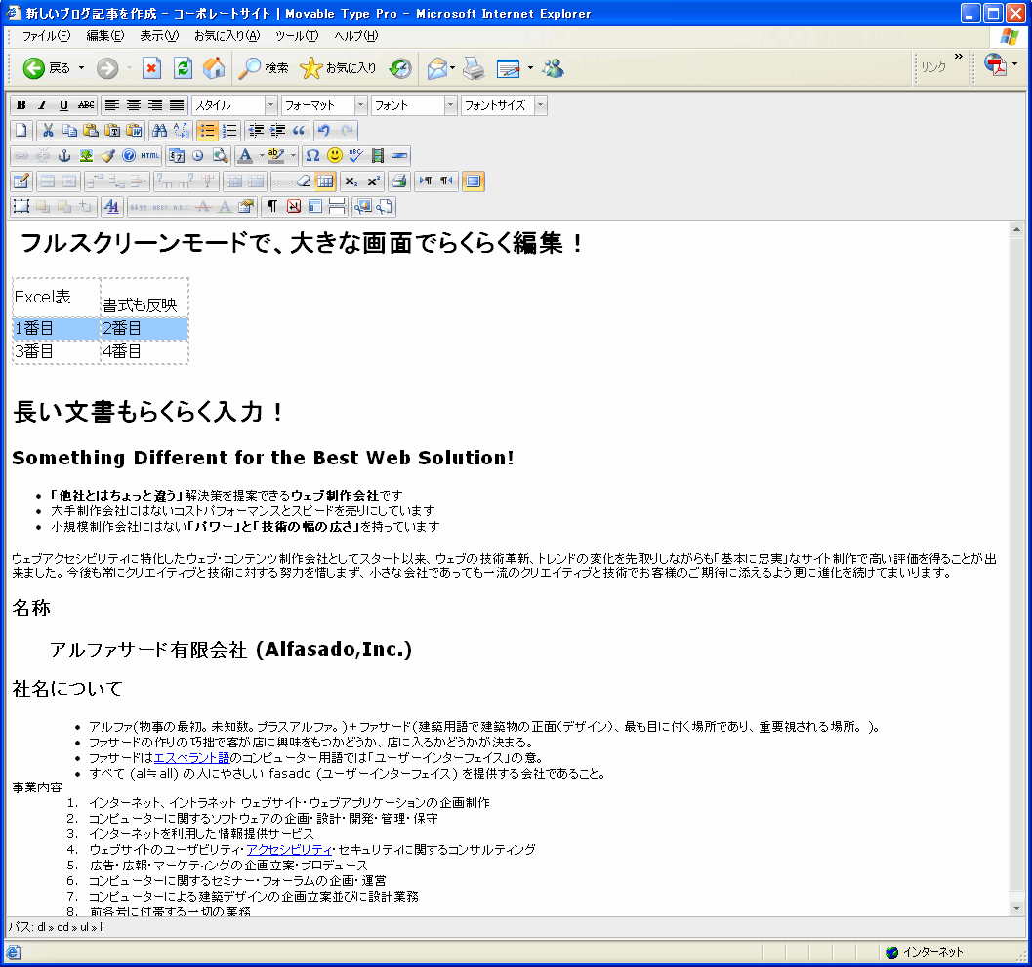Toggle bold formatting
This screenshot has width=1032, height=967.
(x=21, y=105)
